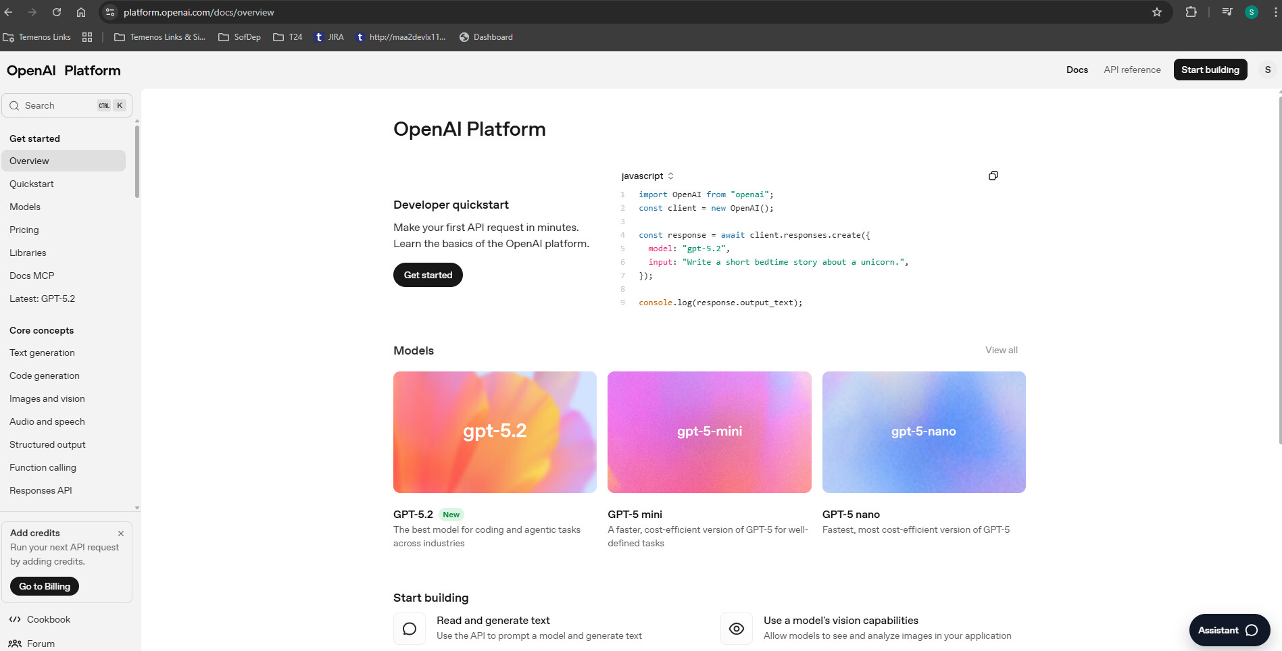Open the Quickstart sidebar item
The image size is (1282, 651).
click(32, 184)
